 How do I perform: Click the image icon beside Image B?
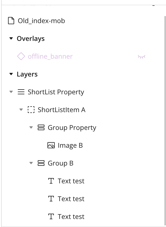(51, 145)
